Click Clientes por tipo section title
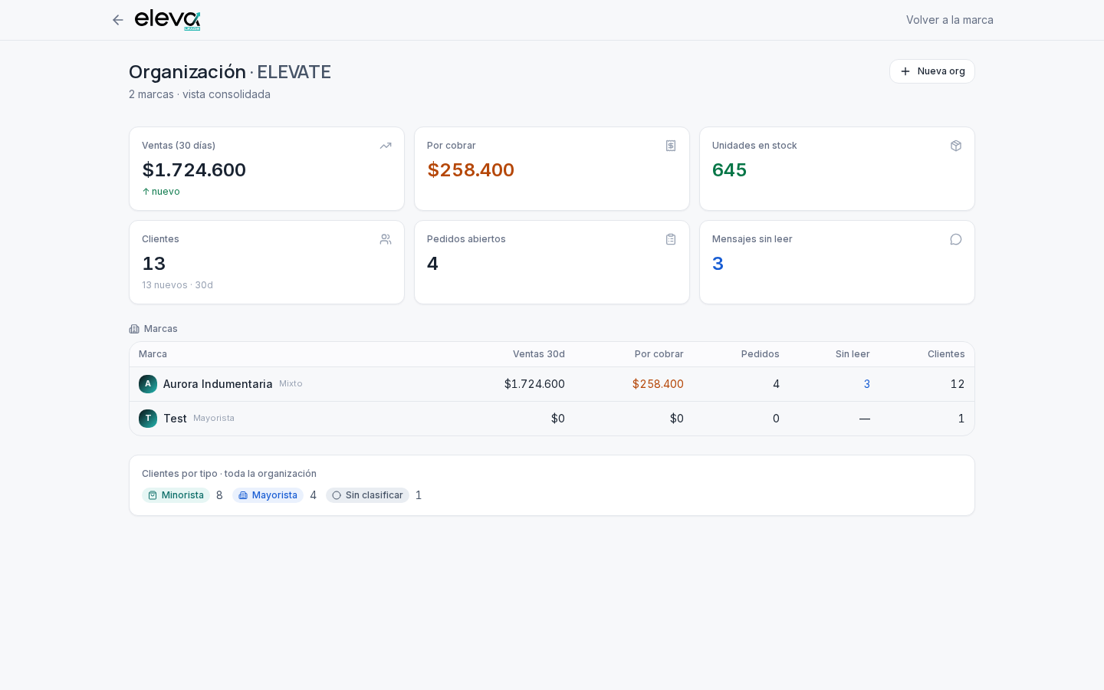 [x=229, y=474]
